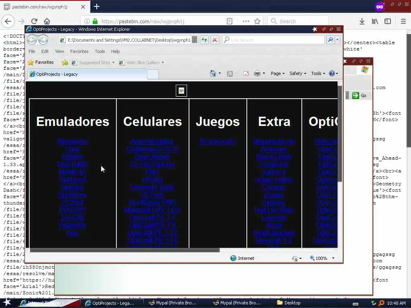This screenshot has height=308, width=411.
Task: Open the Bluestacks link under Emuladores
Action: (x=72, y=142)
